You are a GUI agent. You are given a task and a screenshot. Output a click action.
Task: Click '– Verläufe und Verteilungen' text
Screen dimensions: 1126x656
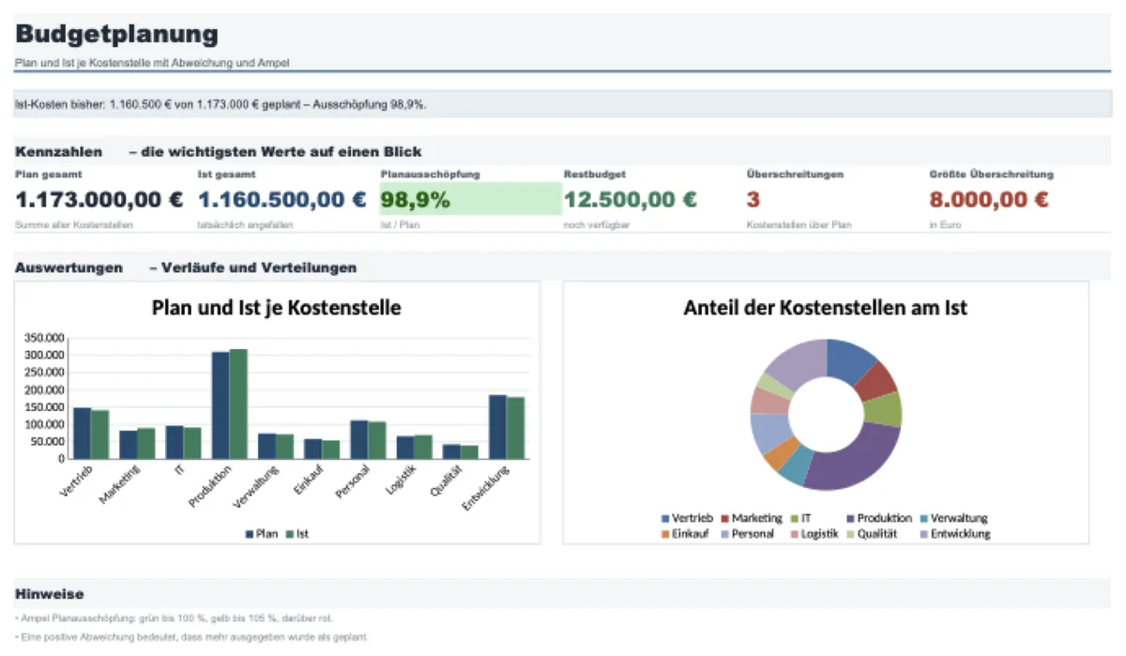(x=252, y=267)
